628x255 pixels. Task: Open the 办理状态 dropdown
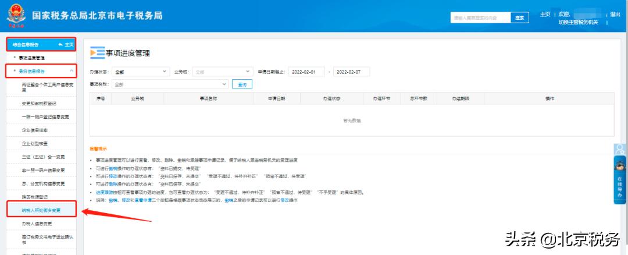click(140, 72)
